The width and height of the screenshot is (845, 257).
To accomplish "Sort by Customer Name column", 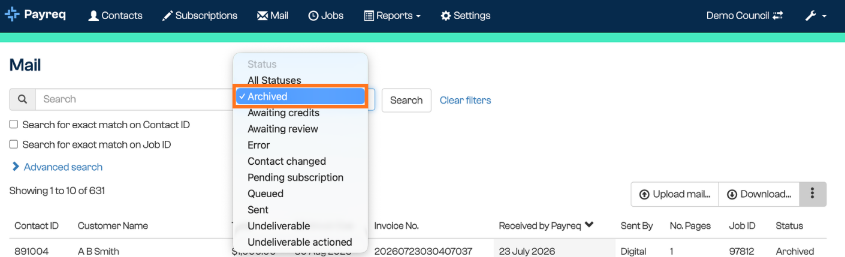I will pos(113,226).
